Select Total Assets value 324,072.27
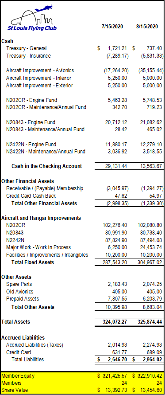Screen dimensions: 165x395 [115, 322]
